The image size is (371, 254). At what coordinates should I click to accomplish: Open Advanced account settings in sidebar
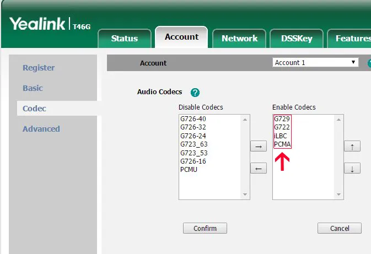(x=41, y=129)
